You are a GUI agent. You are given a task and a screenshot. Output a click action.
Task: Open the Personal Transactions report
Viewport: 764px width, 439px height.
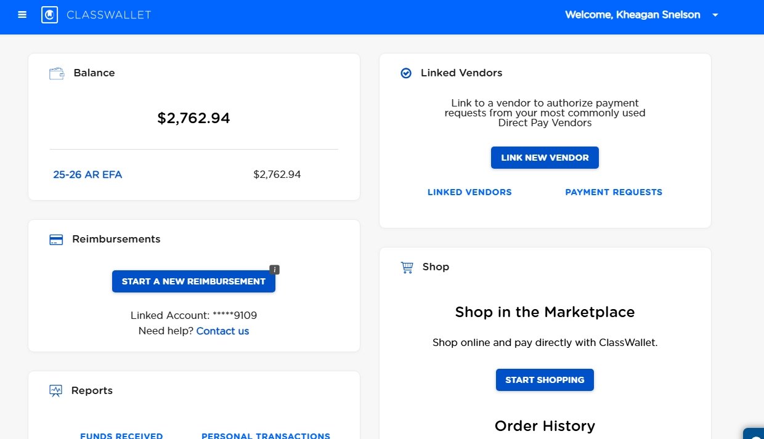point(266,435)
